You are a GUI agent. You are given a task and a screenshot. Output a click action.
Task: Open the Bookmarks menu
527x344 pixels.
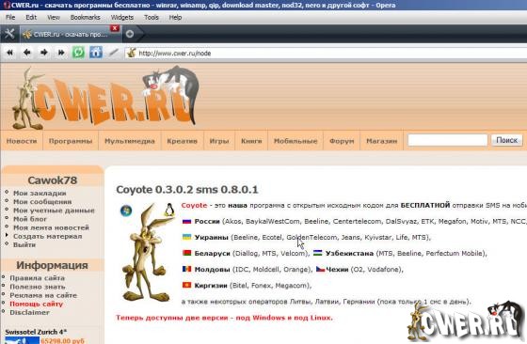(85, 17)
